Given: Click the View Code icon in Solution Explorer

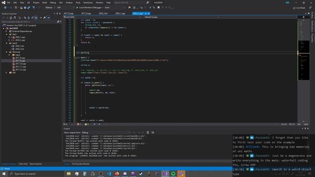Looking at the screenshot, I should coord(41,18).
